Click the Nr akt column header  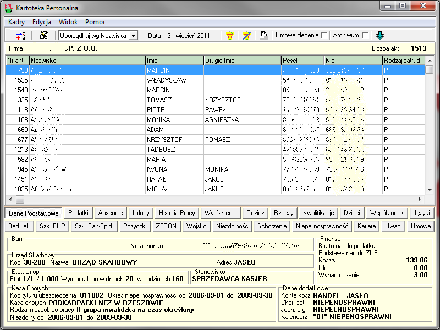18,61
